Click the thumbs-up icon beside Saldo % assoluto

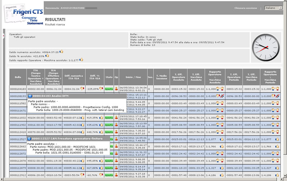(x=47, y=56)
